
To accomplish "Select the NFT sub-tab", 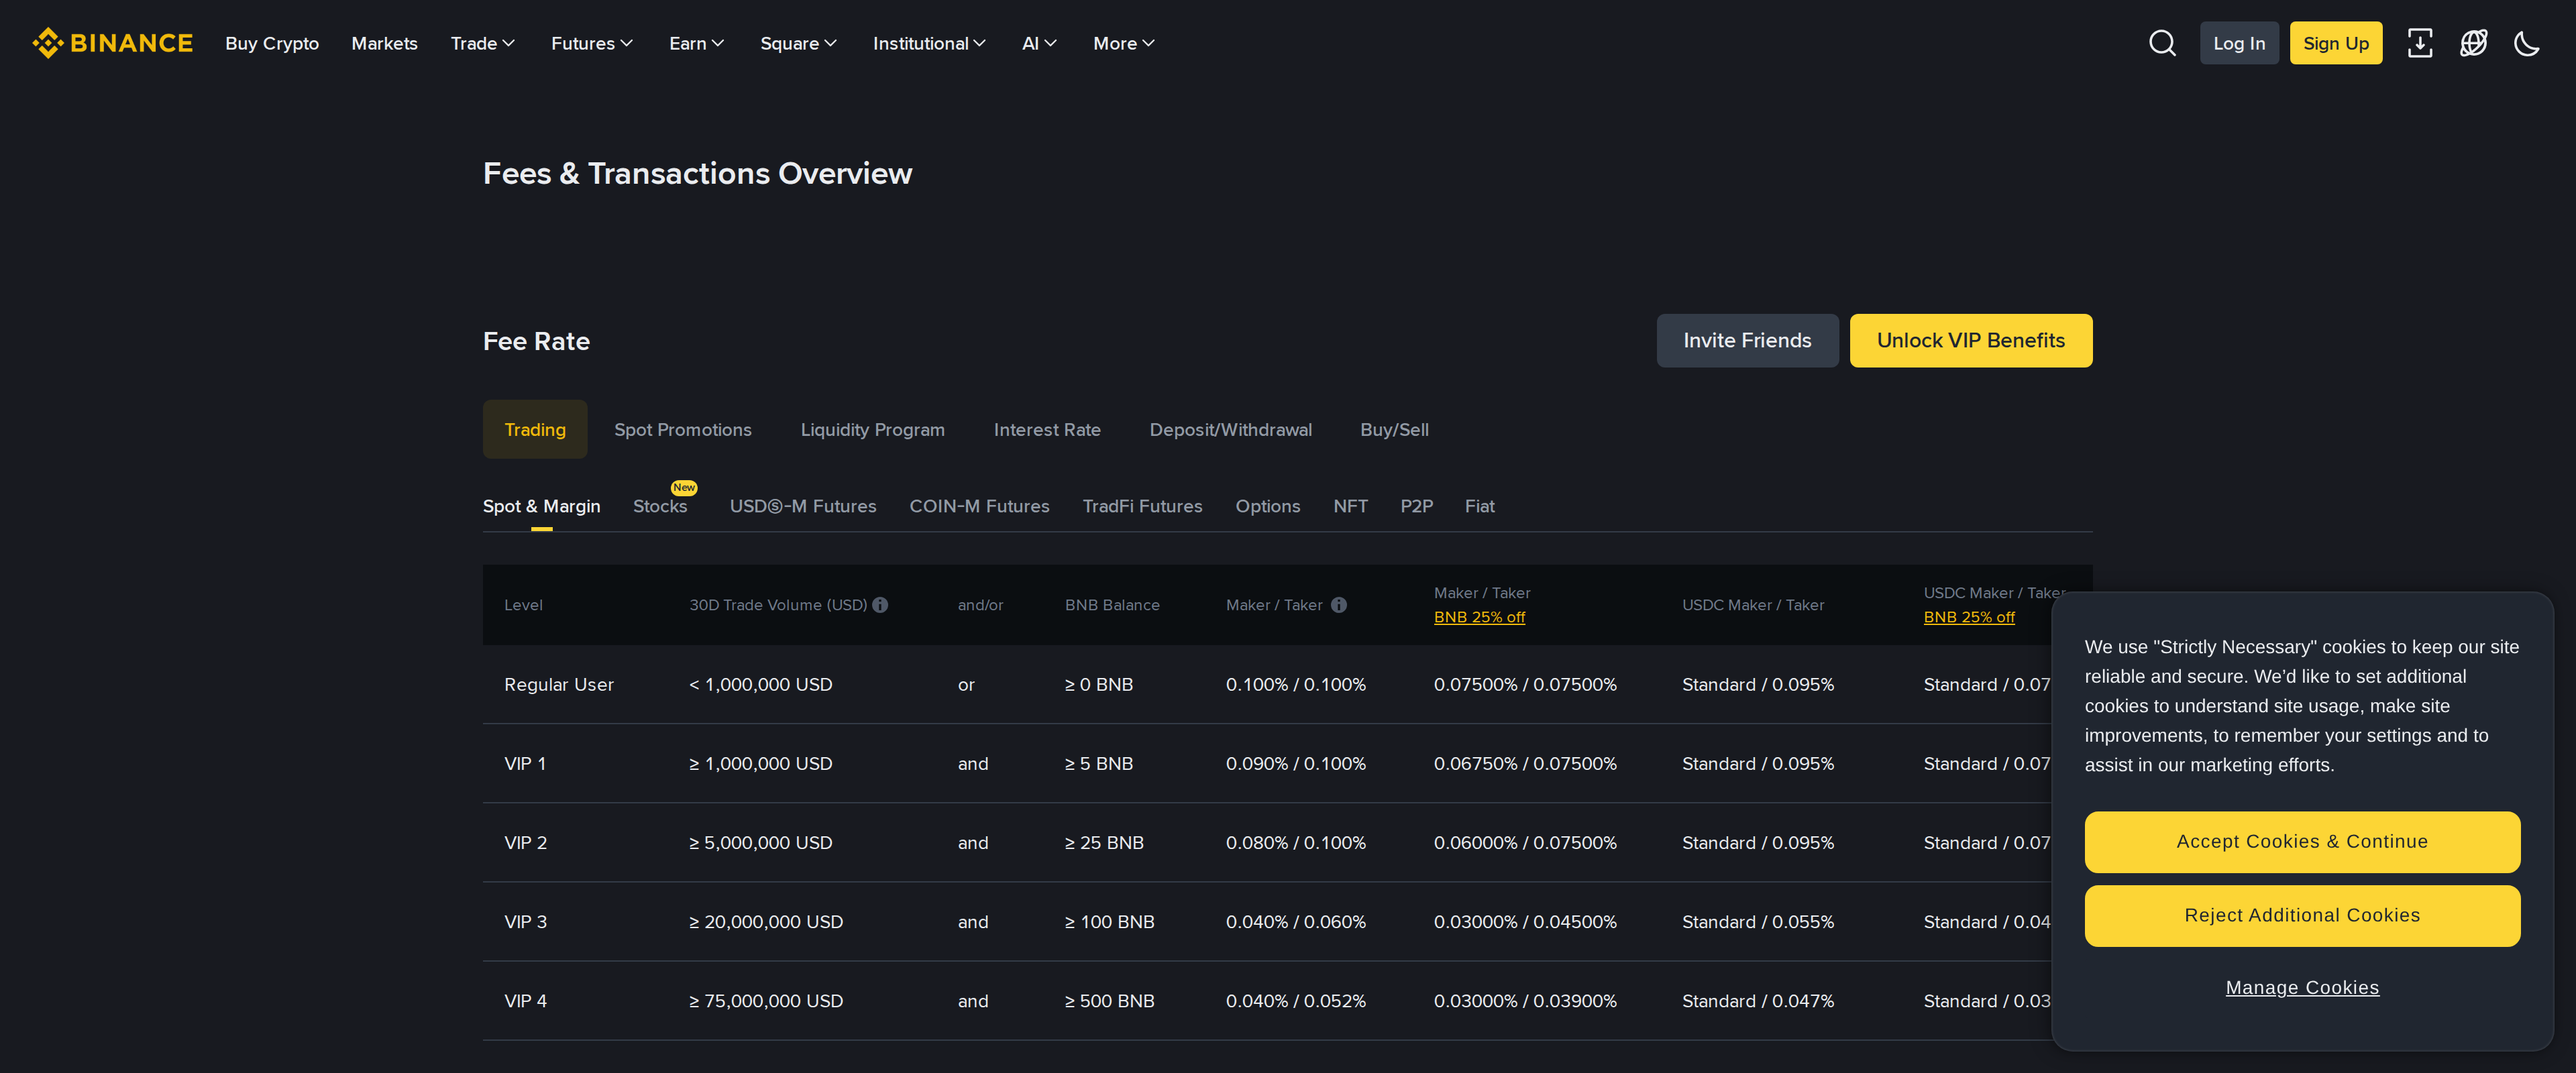I will pos(1350,506).
